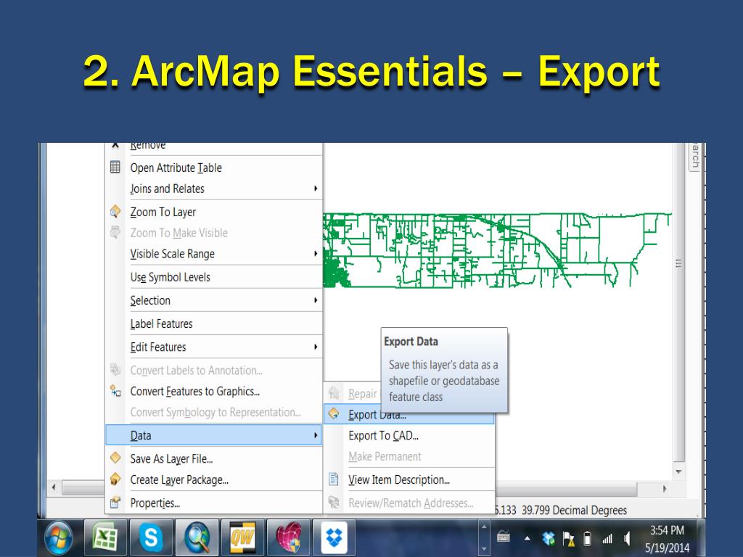Open the Visible Scale Range entry
Image resolution: width=743 pixels, height=557 pixels.
tap(214, 253)
